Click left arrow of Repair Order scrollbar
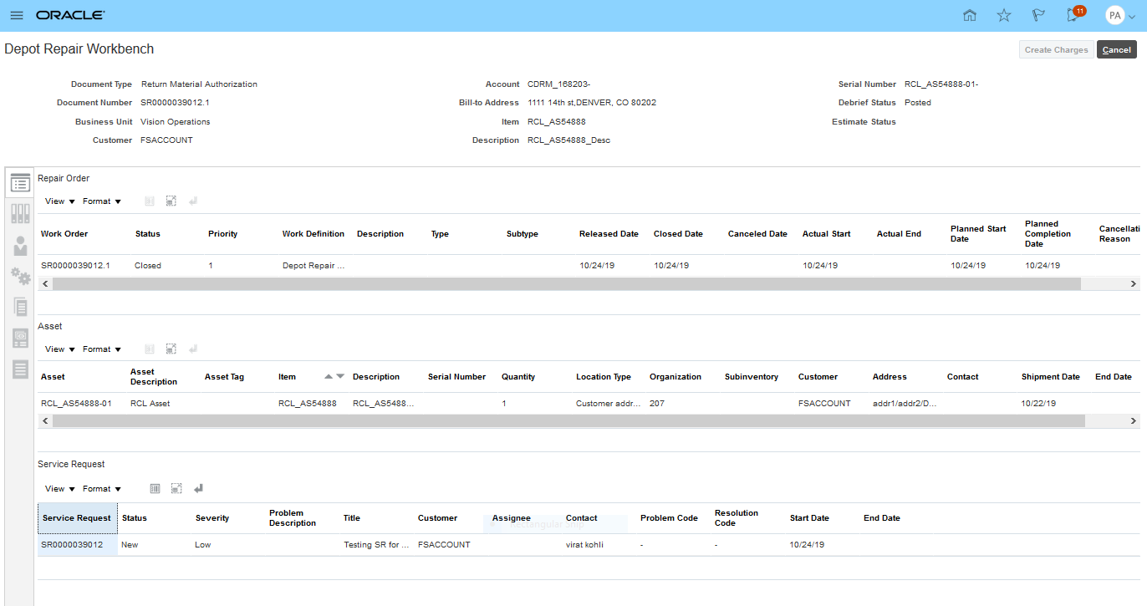 coord(44,284)
